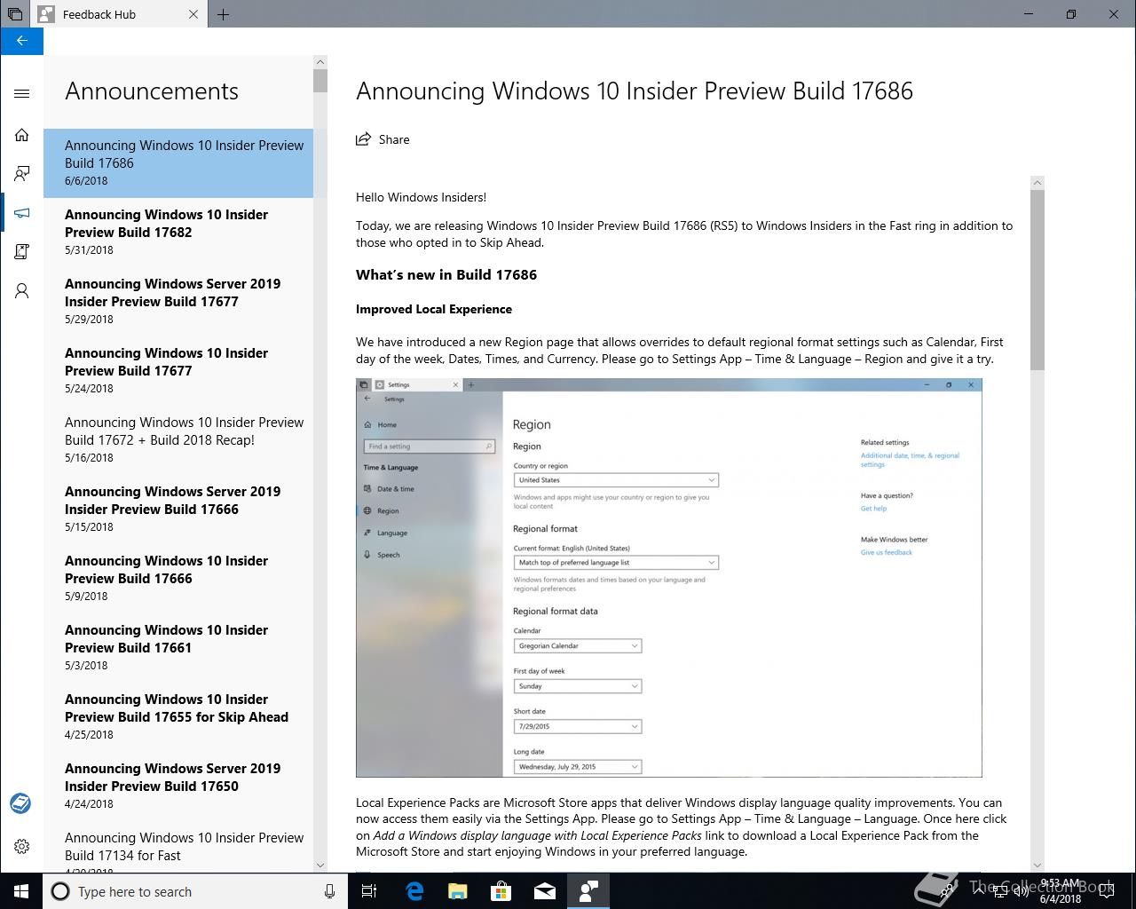Click scroll up arrow of announcements list
The image size is (1136, 909).
320,62
